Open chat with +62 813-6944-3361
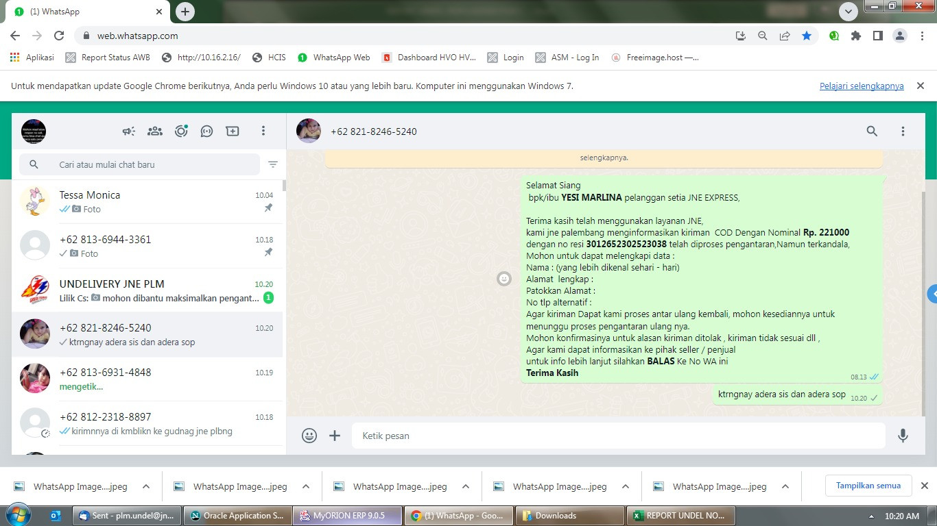The width and height of the screenshot is (937, 526). pos(147,246)
